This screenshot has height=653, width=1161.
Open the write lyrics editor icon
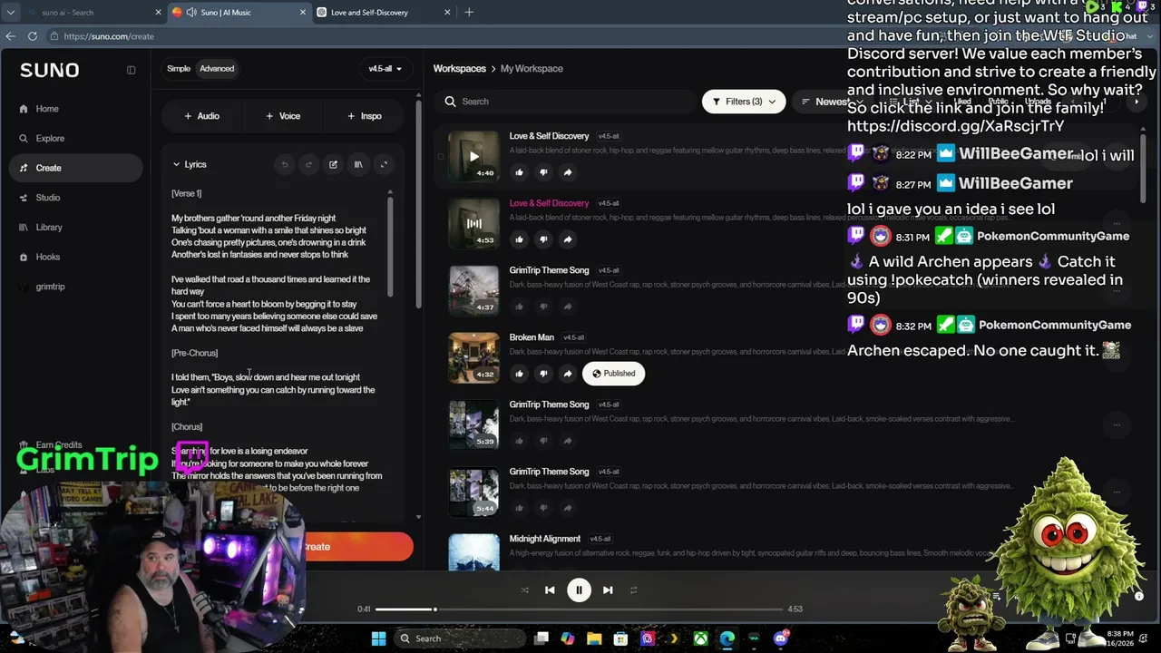pos(333,164)
